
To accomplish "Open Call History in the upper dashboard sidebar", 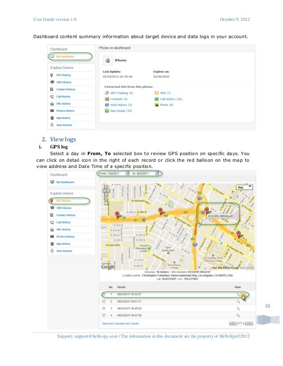I will (x=63, y=97).
